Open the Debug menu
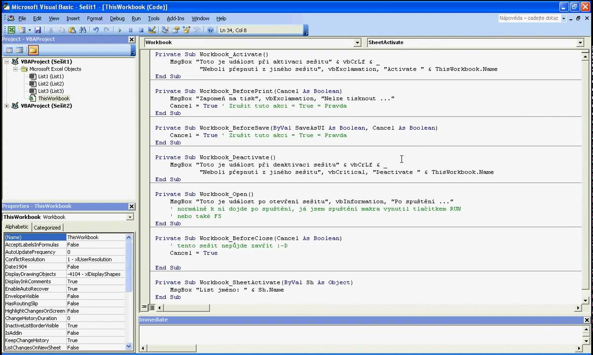 point(117,18)
